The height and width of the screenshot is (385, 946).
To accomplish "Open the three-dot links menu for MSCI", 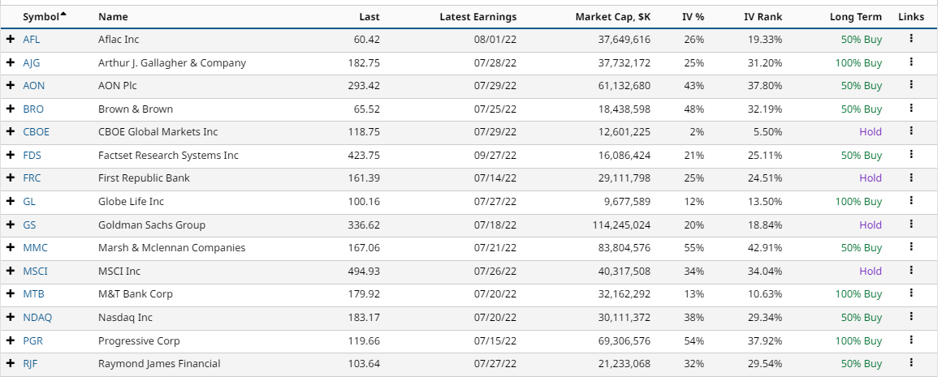I will (x=911, y=271).
